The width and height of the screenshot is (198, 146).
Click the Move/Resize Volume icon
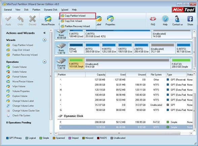tap(8, 82)
